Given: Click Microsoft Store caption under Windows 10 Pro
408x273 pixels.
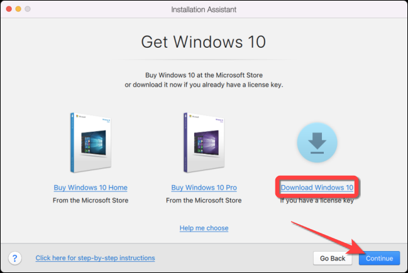Looking at the screenshot, I should [x=204, y=201].
